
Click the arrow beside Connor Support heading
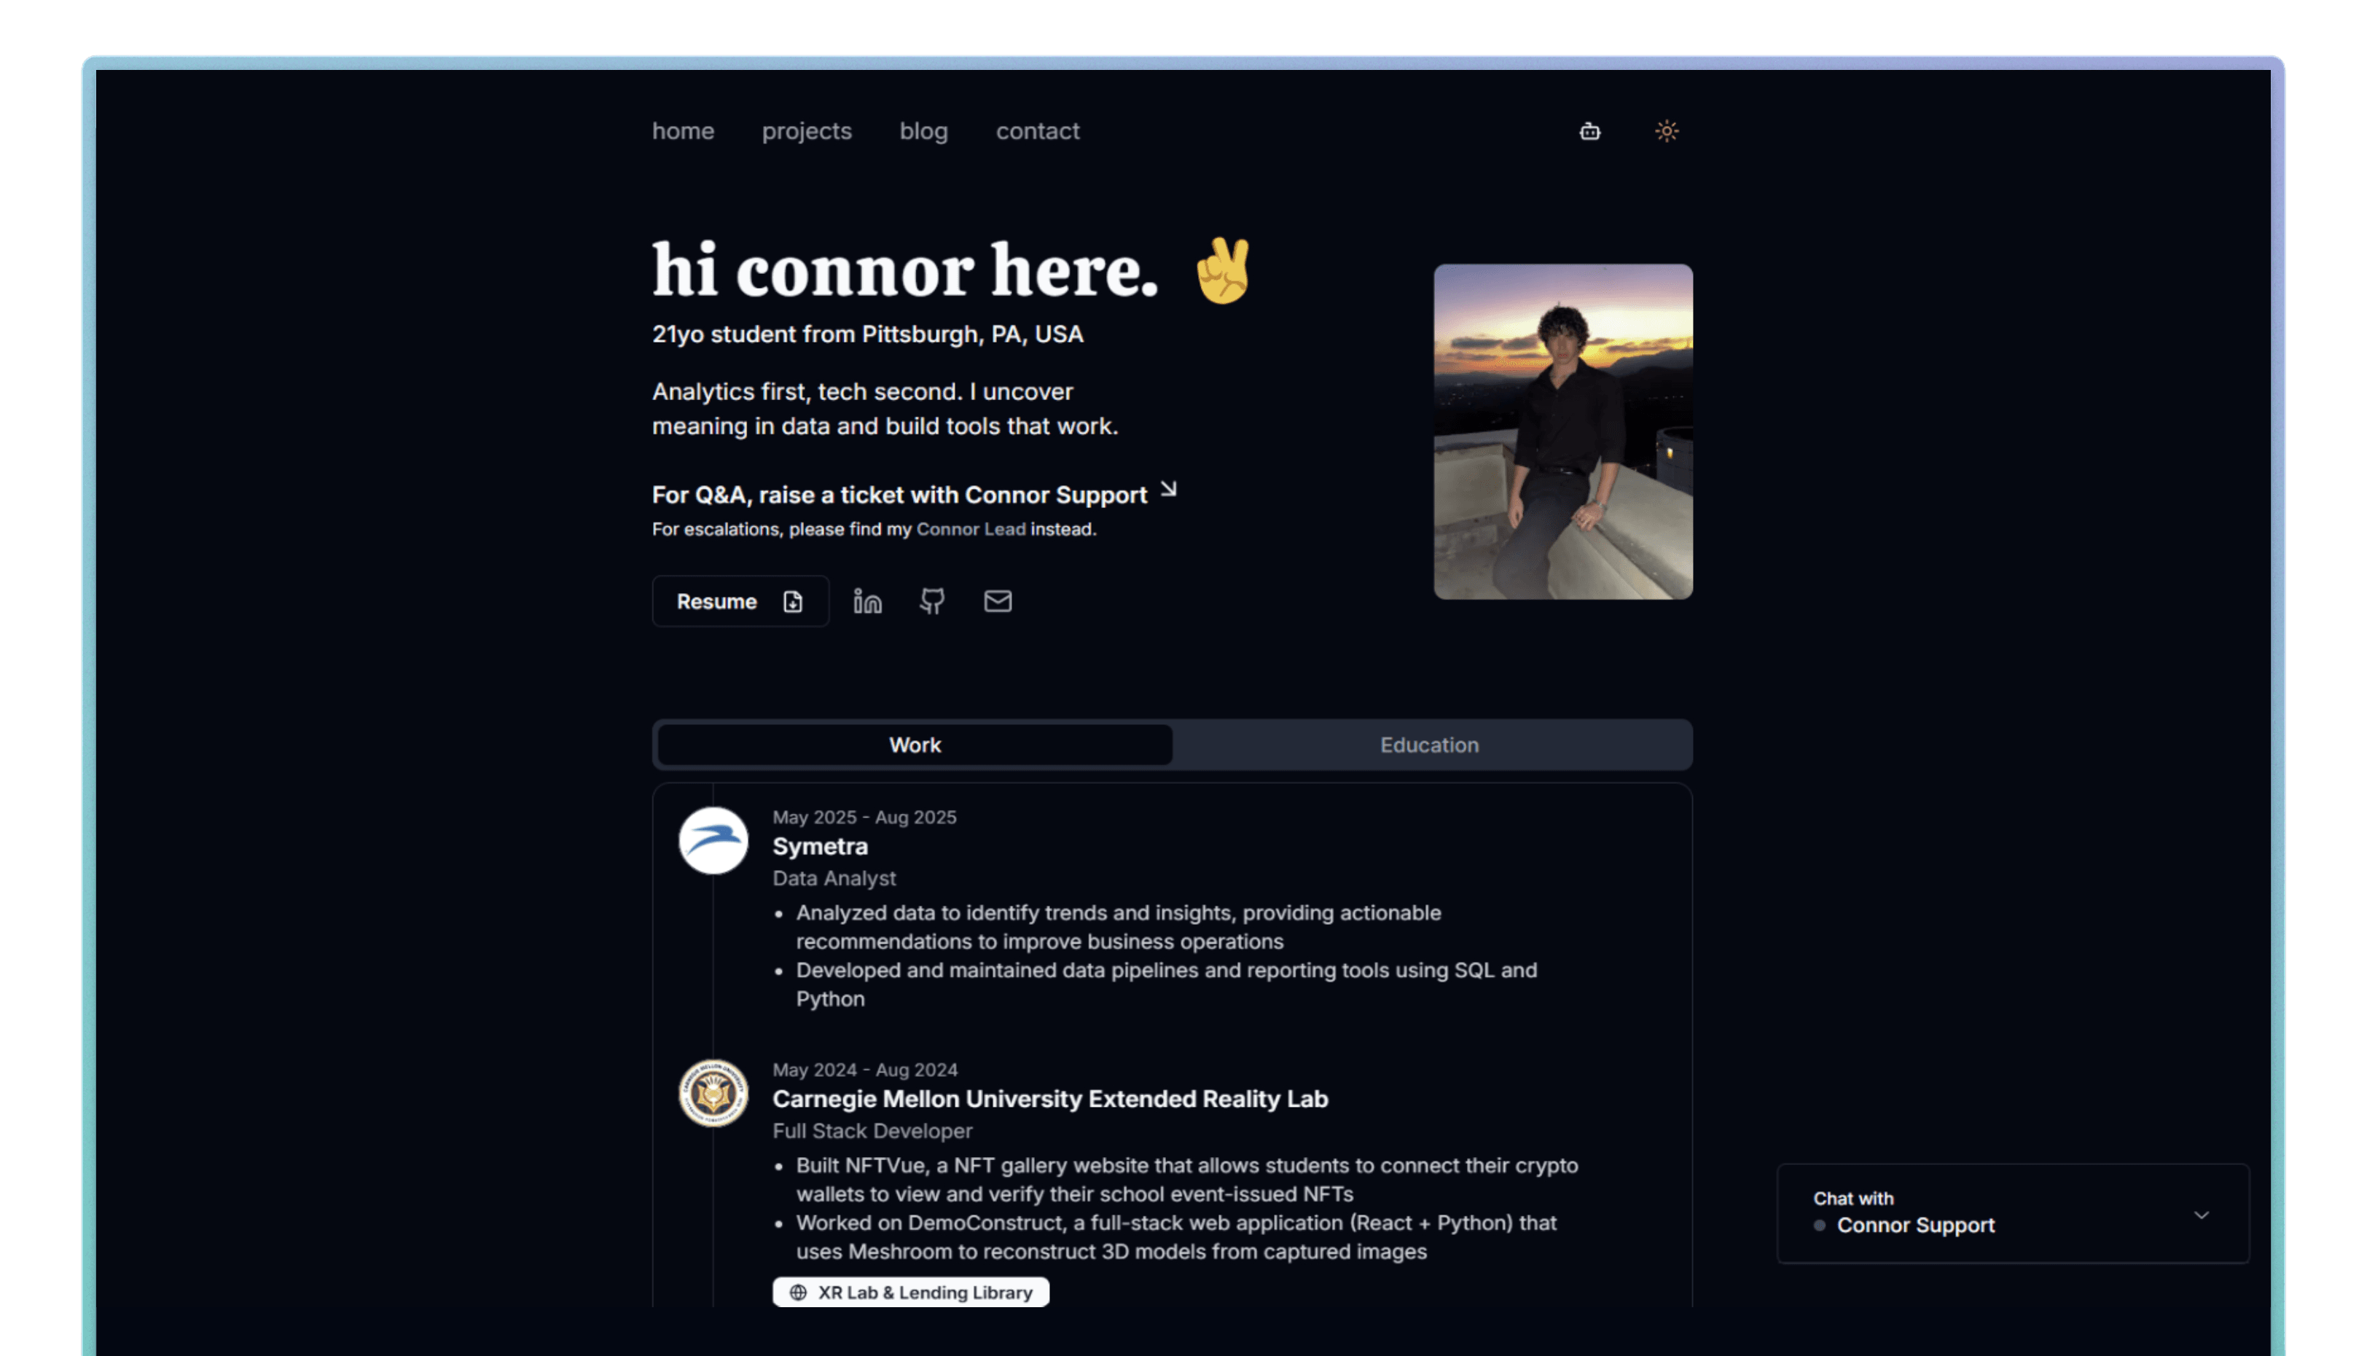click(1169, 489)
